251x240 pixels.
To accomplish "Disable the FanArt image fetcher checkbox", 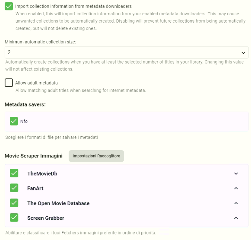I will point(14,188).
